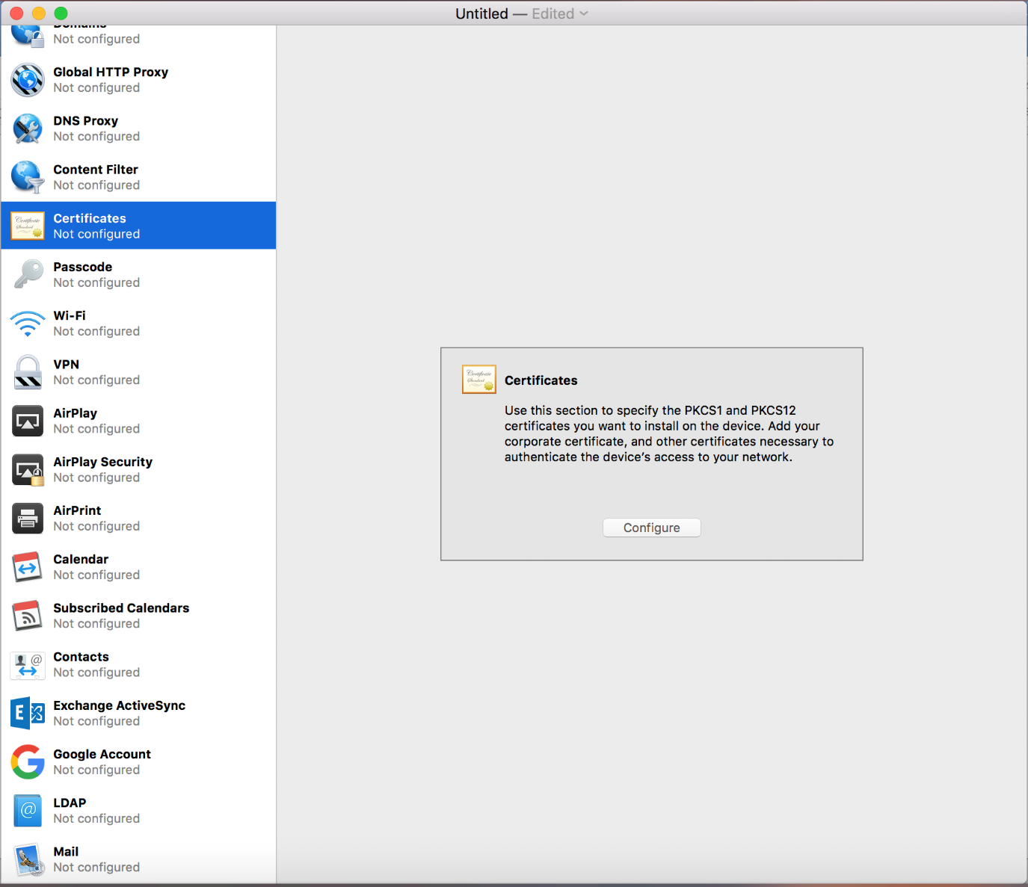Select the Global HTTP Proxy globe icon

coord(27,80)
